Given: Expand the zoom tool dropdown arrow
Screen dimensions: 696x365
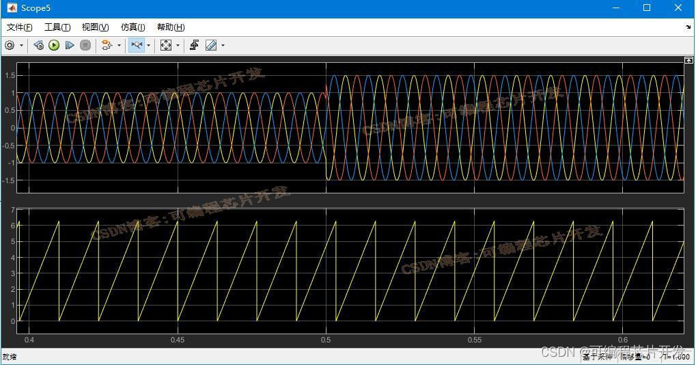Looking at the screenshot, I should tap(148, 46).
